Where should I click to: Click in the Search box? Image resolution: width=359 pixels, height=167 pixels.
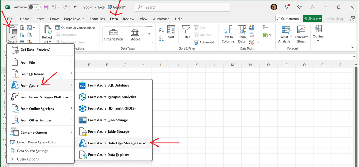[x=182, y=7]
